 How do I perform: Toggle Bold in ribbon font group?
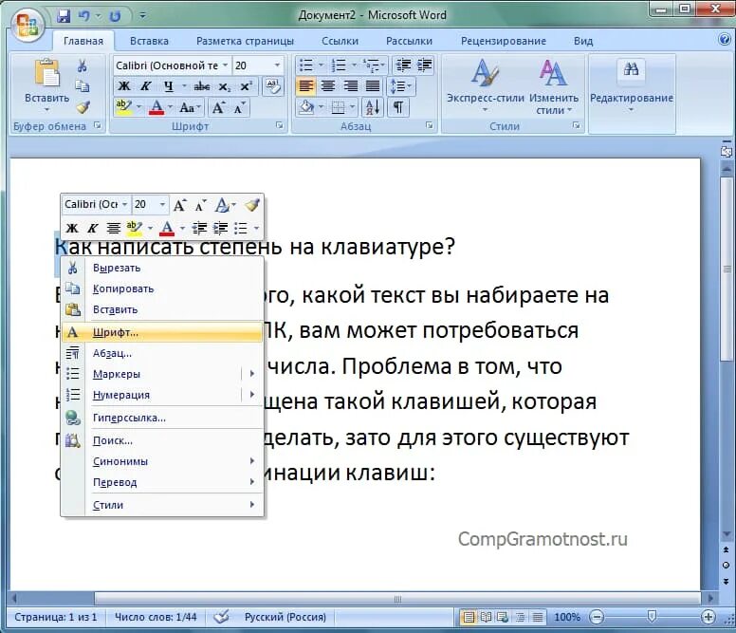click(124, 86)
